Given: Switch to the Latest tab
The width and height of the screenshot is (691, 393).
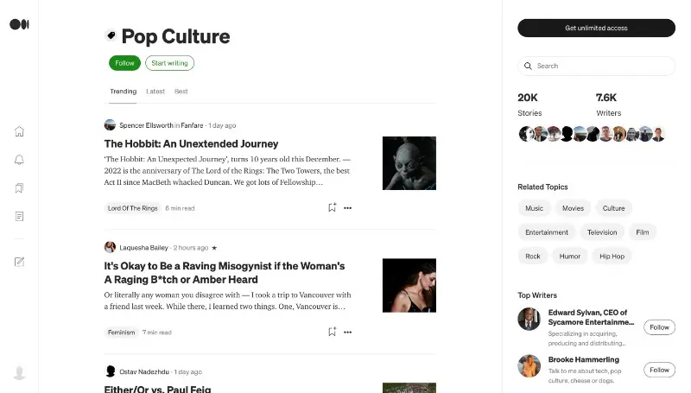Looking at the screenshot, I should coord(155,92).
